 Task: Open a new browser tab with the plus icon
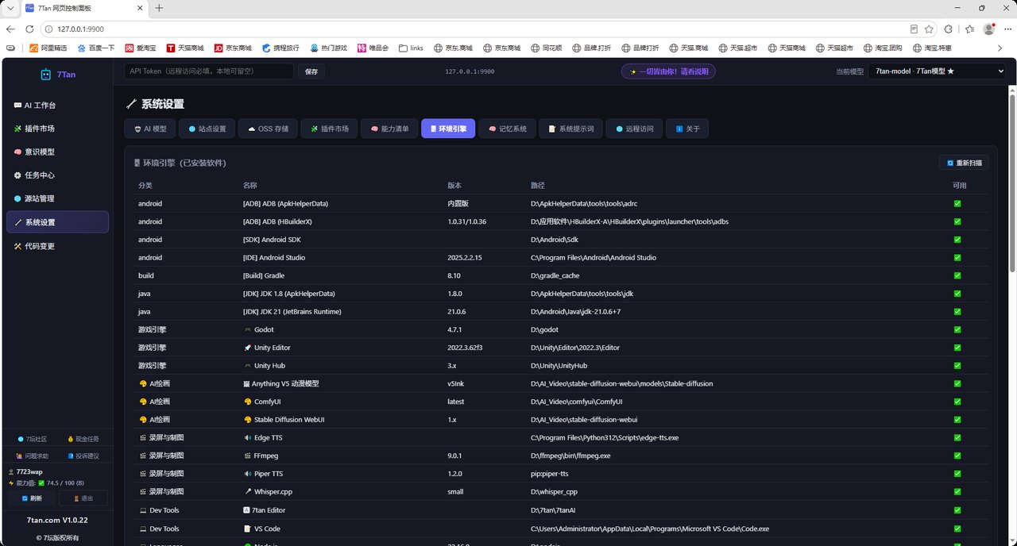pos(159,8)
